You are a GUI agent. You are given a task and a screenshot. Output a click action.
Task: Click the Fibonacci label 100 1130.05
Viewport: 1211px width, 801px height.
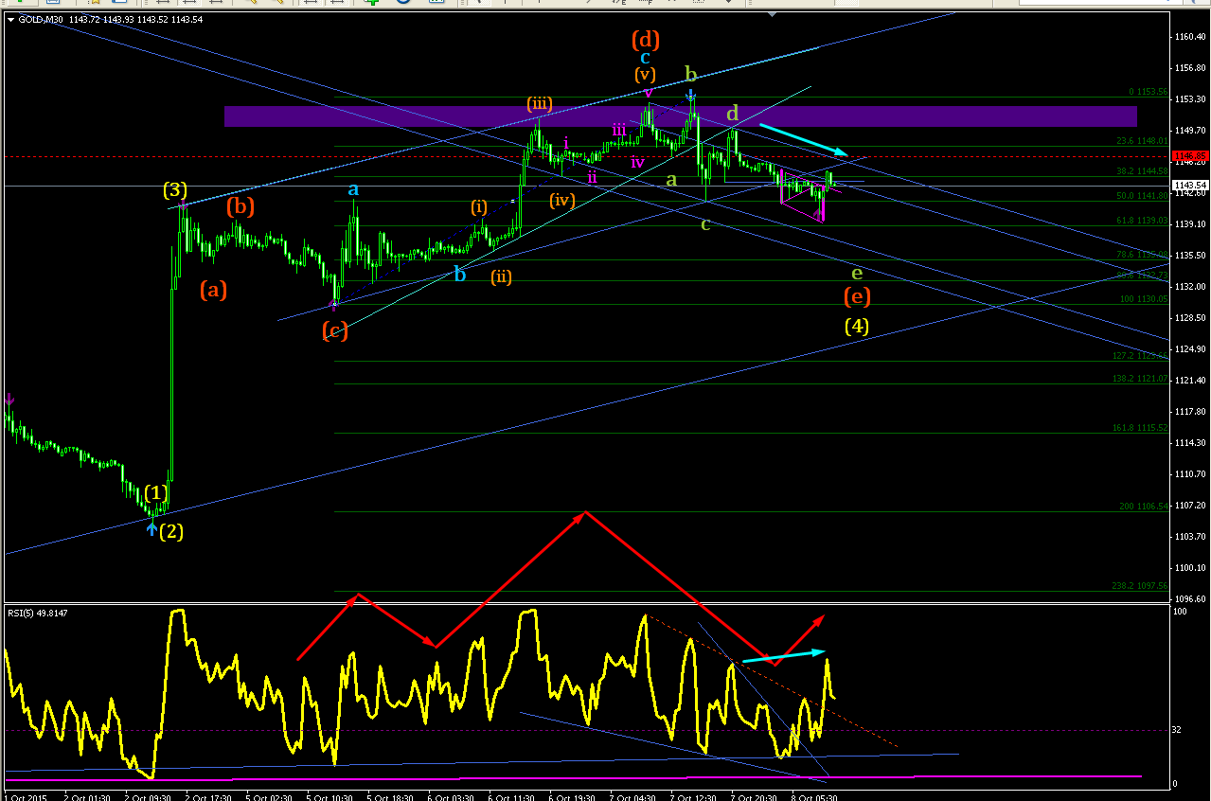tap(1146, 299)
